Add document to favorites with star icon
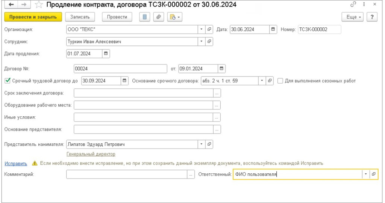This screenshot has width=385, height=203. click(38, 5)
